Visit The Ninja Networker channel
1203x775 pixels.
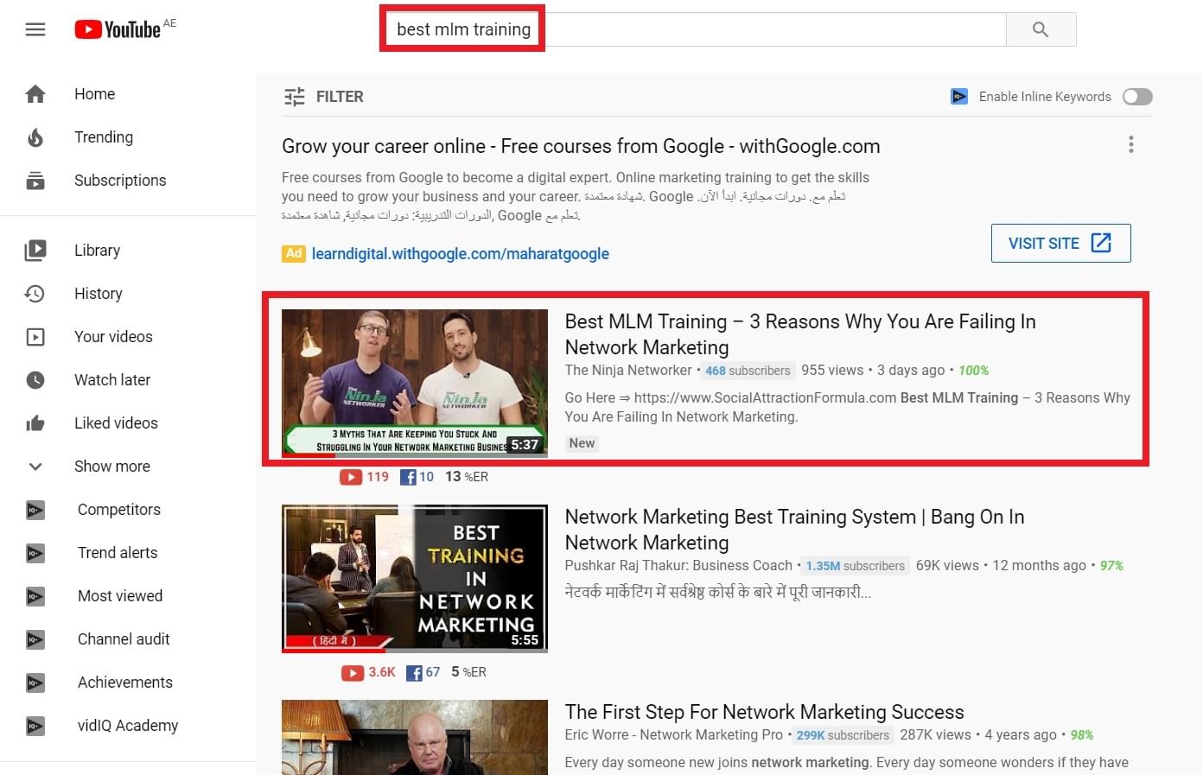tap(628, 371)
